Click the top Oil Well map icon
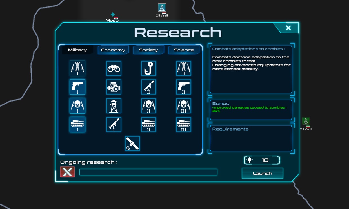This screenshot has height=209, width=349. 162,8
